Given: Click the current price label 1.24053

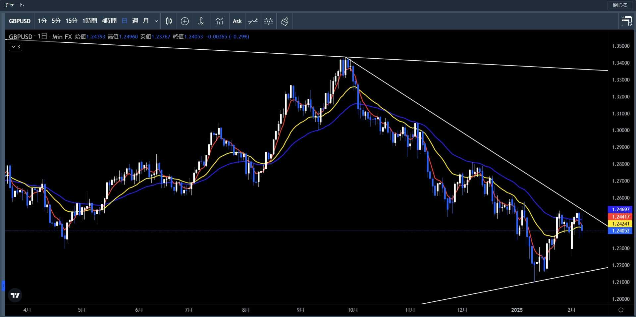Looking at the screenshot, I should click(x=620, y=231).
